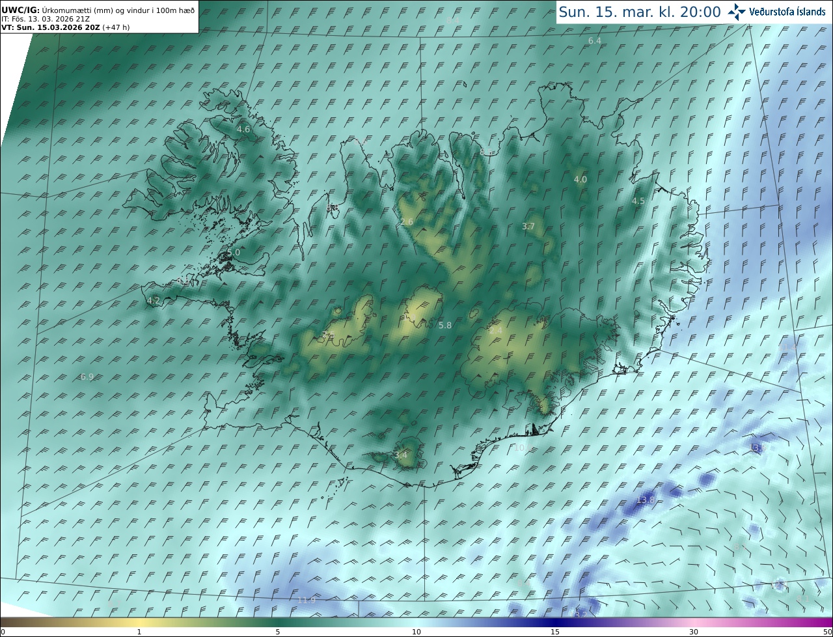Click the 0 tick on the color scale

(3, 632)
